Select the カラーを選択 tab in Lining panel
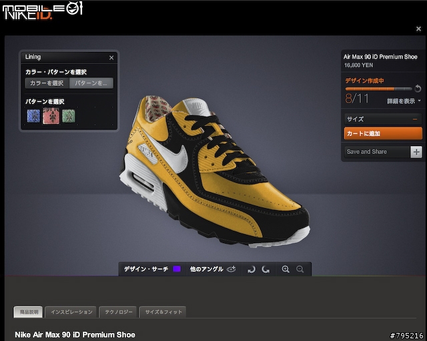Screen dimensions: 427x341 tap(47, 83)
